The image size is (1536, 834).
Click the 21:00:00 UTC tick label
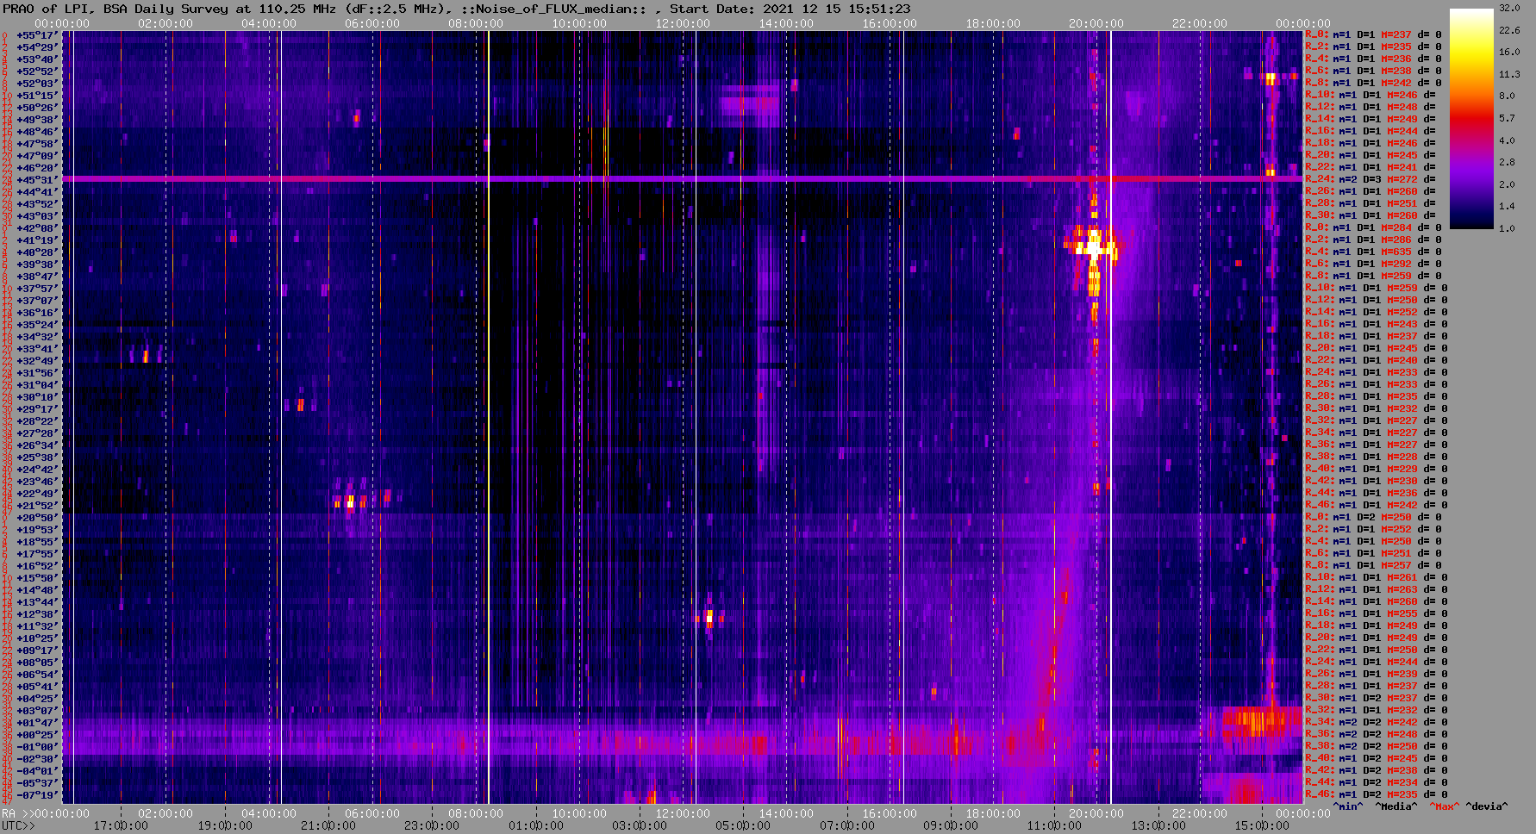(x=328, y=825)
